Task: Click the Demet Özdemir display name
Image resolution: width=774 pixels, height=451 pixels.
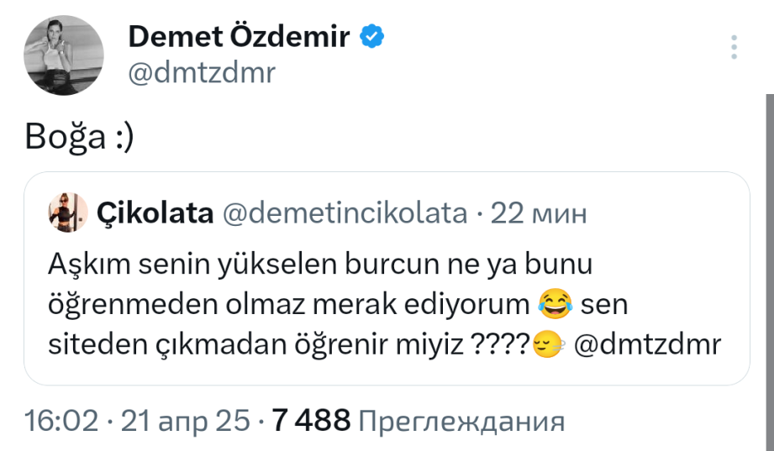Action: tap(239, 37)
